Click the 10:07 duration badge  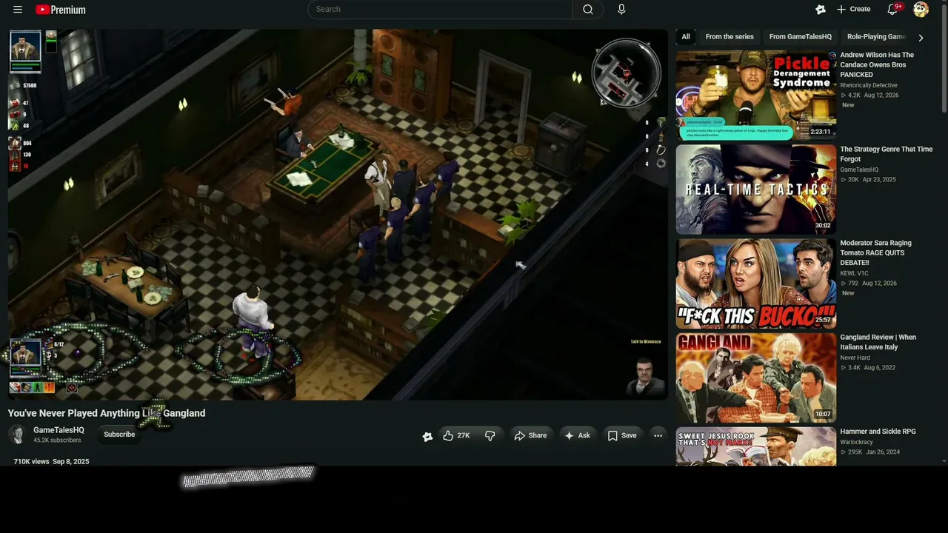point(822,415)
